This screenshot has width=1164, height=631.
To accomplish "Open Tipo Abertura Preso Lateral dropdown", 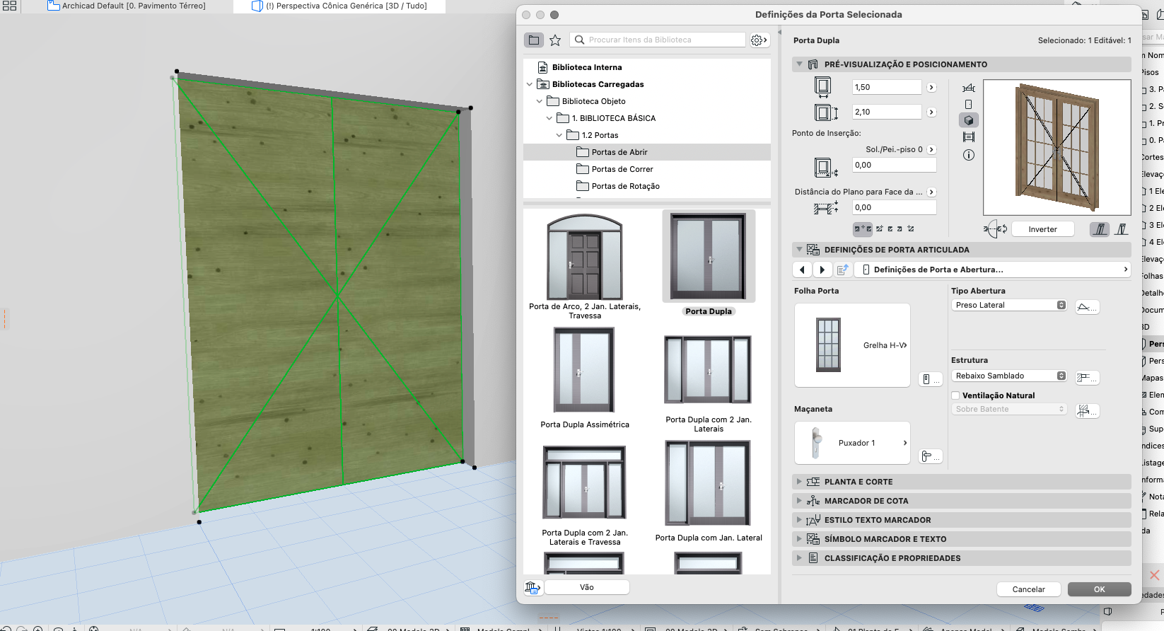I will [x=1009, y=305].
